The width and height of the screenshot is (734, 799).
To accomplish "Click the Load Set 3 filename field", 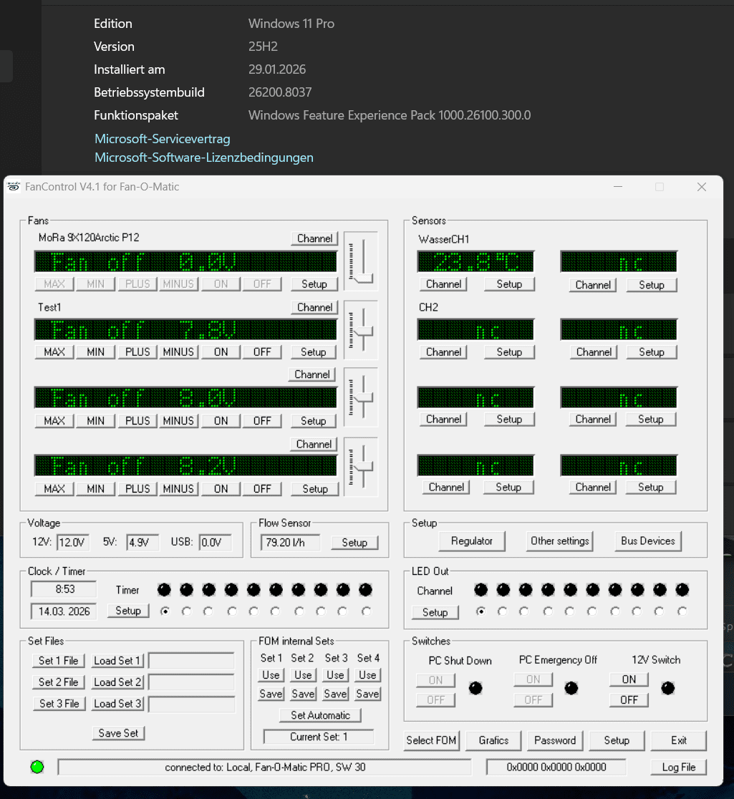I will (x=192, y=704).
